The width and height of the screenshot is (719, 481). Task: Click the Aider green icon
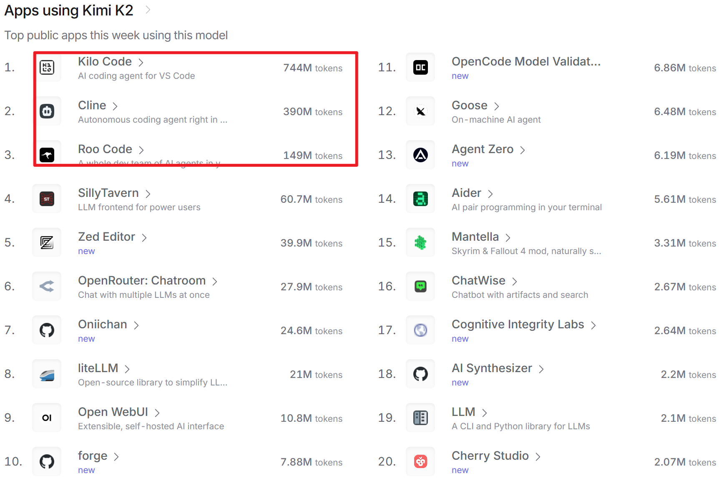point(420,199)
